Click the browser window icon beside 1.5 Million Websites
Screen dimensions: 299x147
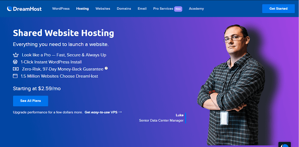point(15,76)
